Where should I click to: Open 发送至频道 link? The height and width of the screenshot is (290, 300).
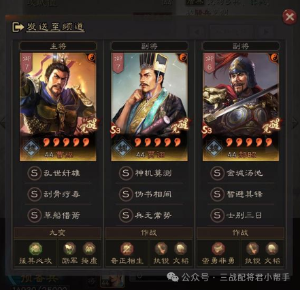point(56,27)
